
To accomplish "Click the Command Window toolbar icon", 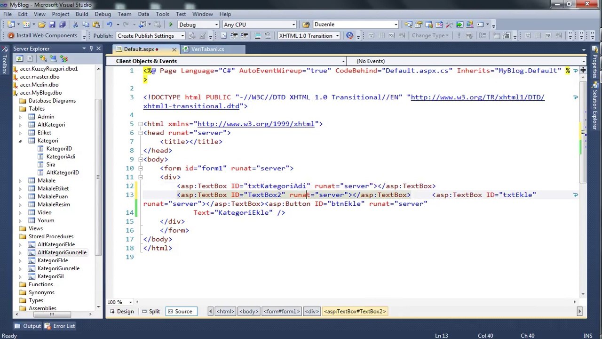I will coord(480,24).
